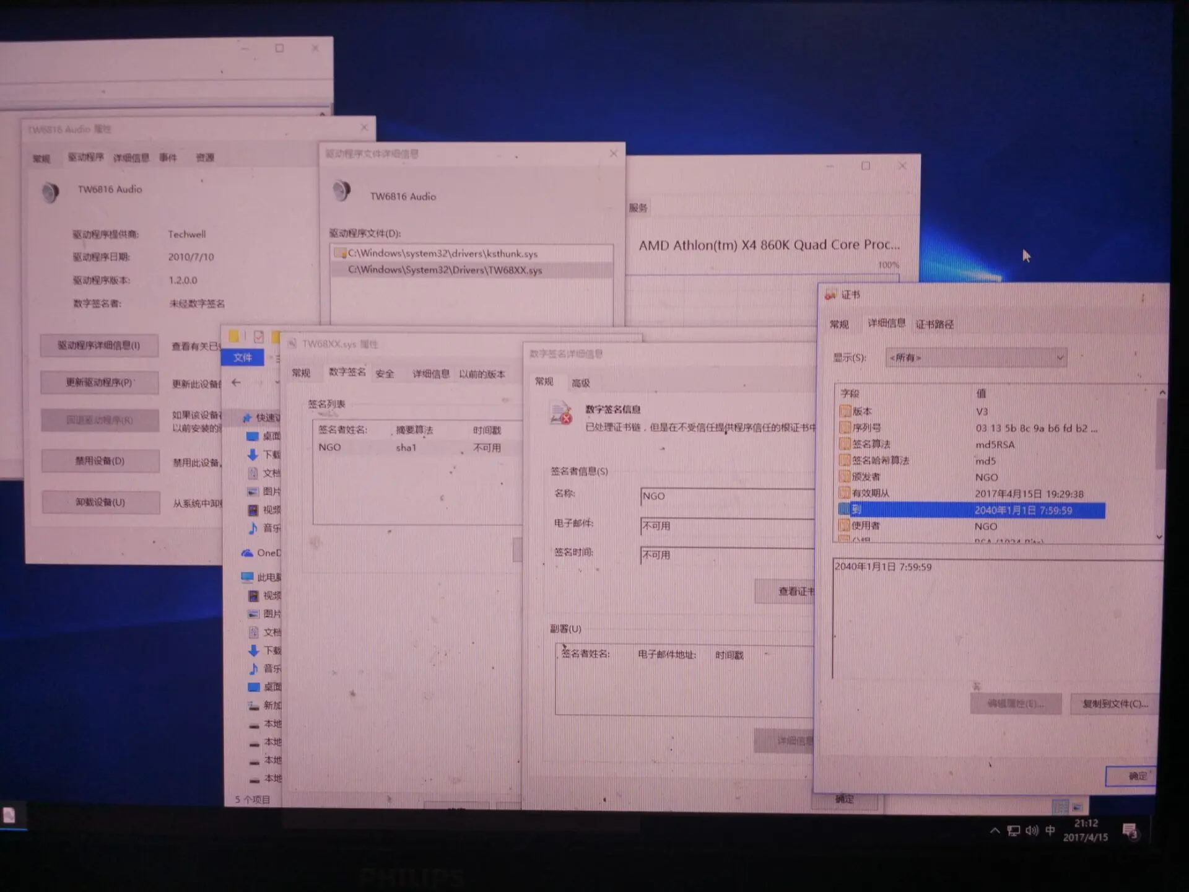Click the volume speaker icon in system tray
The width and height of the screenshot is (1189, 892).
[1032, 831]
